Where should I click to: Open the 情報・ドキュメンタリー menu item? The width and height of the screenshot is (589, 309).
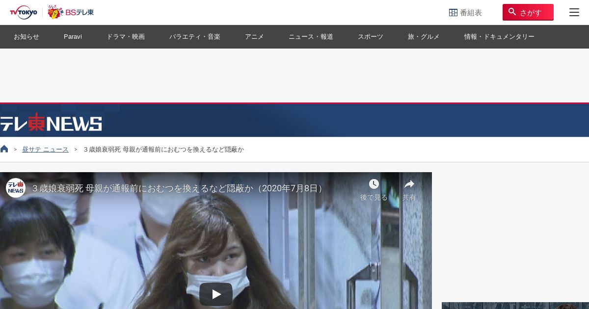pyautogui.click(x=499, y=37)
